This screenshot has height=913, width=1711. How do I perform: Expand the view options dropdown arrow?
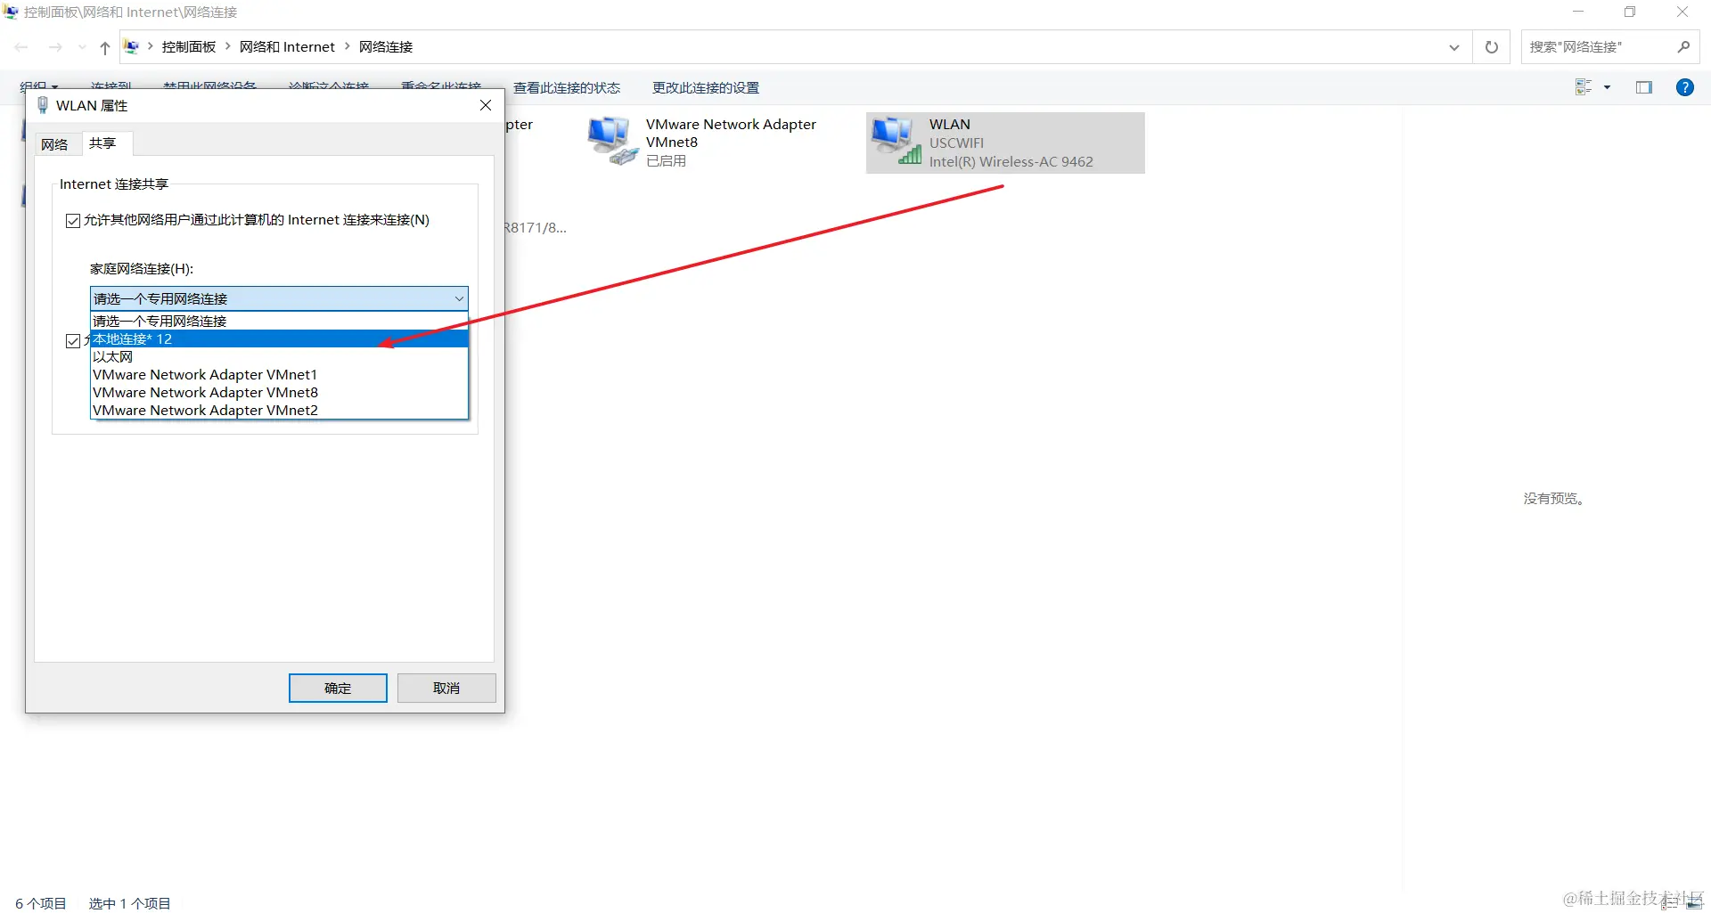[1608, 87]
